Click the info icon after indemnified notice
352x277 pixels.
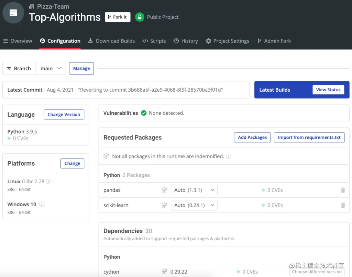[228, 156]
